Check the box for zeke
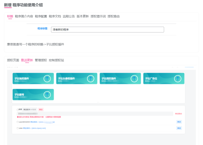 18,128
